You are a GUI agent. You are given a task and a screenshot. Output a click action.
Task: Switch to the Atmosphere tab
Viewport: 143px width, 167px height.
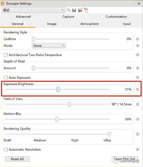(90, 24)
